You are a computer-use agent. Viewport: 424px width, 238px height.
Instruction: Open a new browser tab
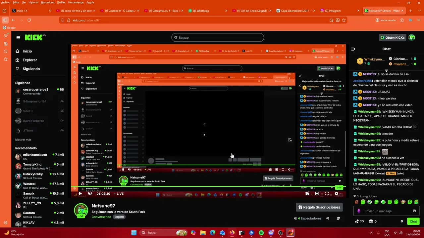pyautogui.click(x=410, y=11)
